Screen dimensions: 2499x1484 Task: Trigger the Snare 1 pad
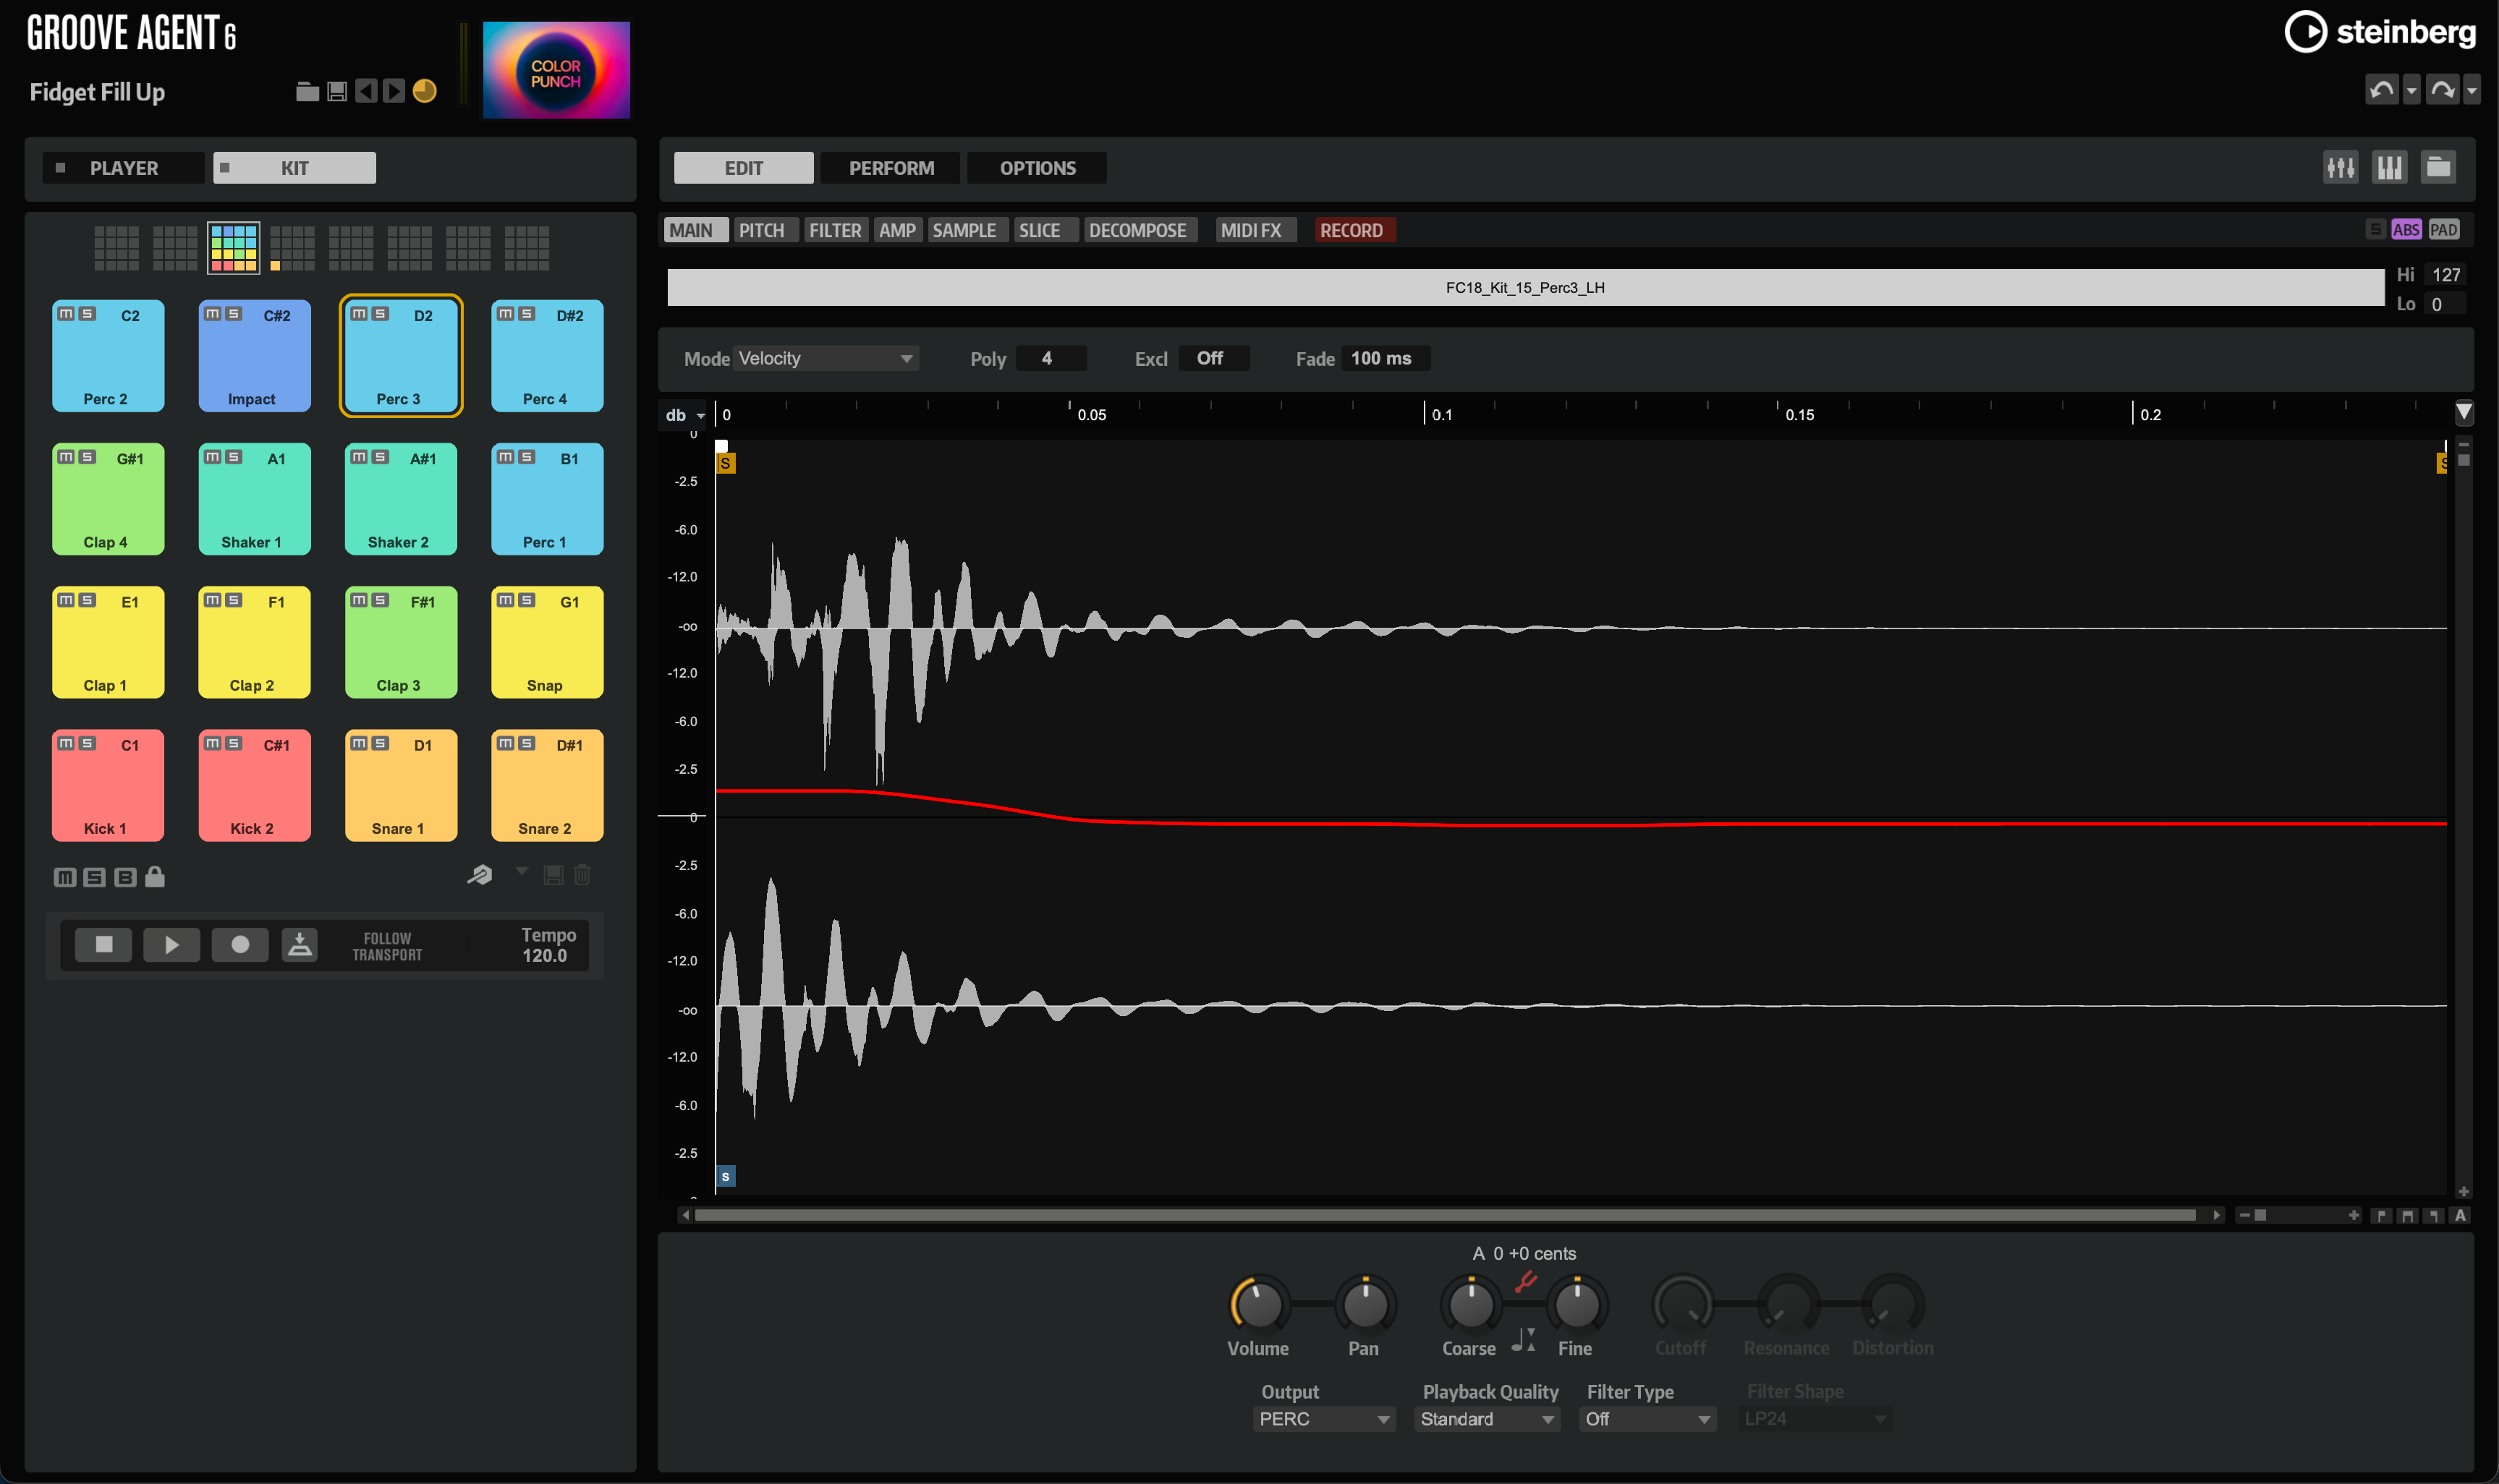(x=400, y=785)
